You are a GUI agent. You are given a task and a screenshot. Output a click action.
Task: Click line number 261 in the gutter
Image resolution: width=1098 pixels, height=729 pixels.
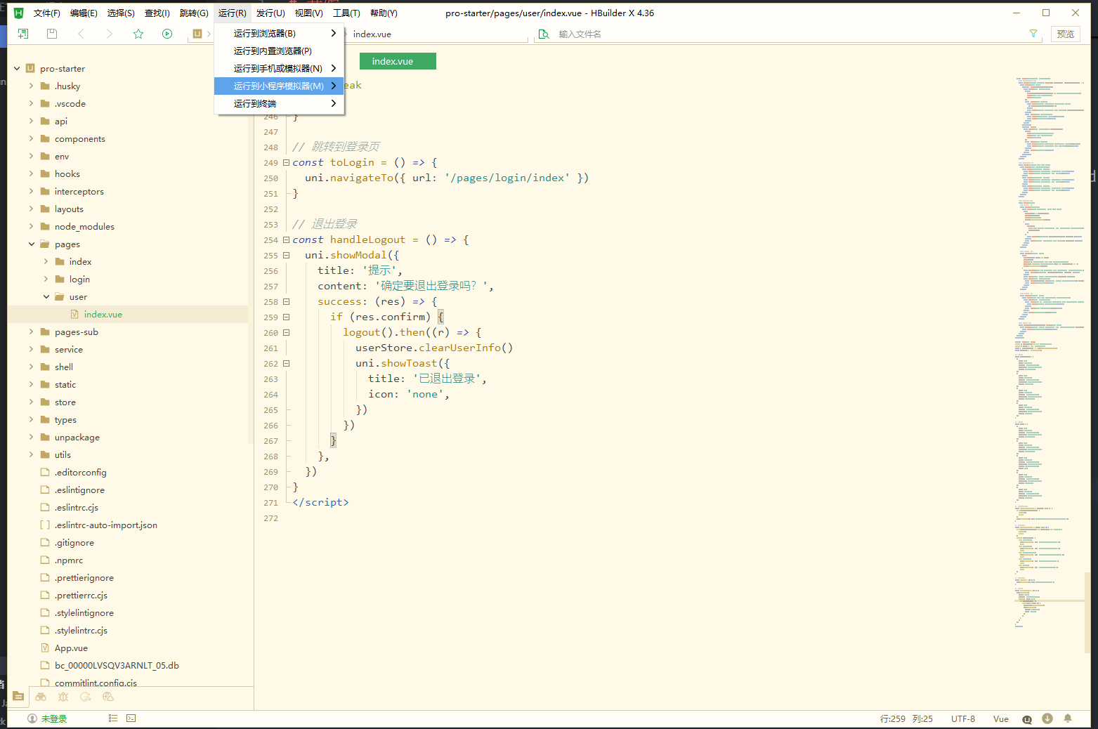pyautogui.click(x=270, y=348)
